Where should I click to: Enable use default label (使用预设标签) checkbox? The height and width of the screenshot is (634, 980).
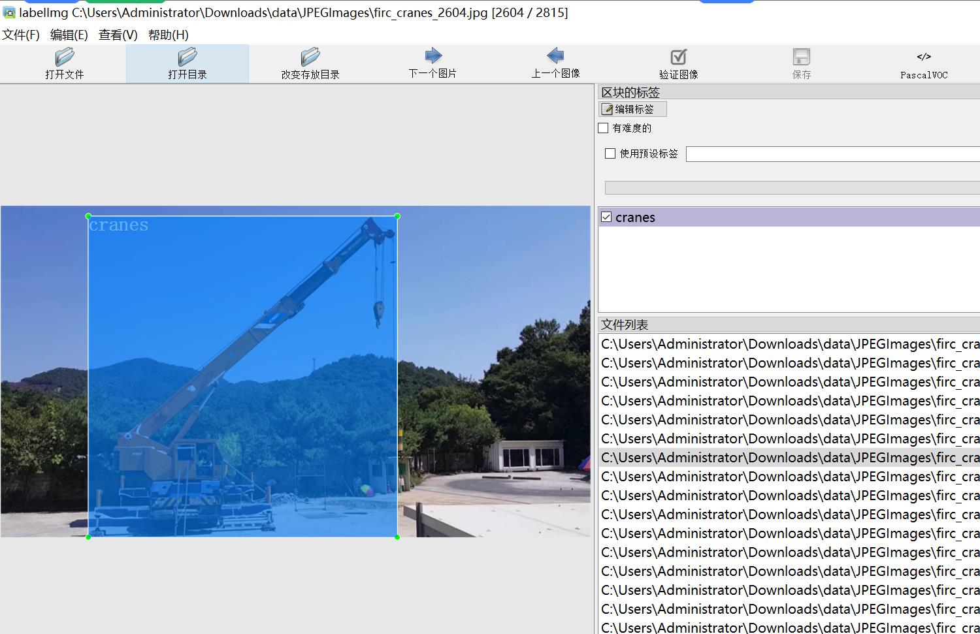point(610,153)
